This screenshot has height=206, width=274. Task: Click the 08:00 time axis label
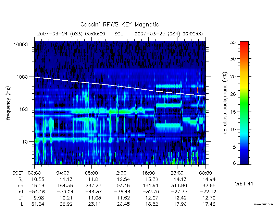tap(91, 173)
